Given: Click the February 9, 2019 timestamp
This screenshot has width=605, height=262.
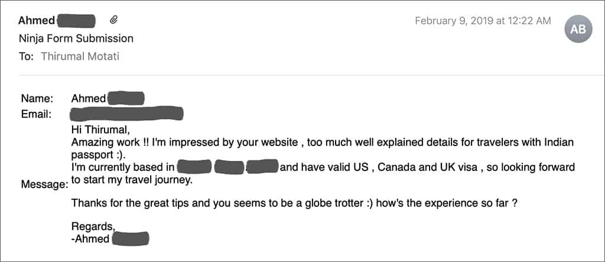Looking at the screenshot, I should point(483,21).
